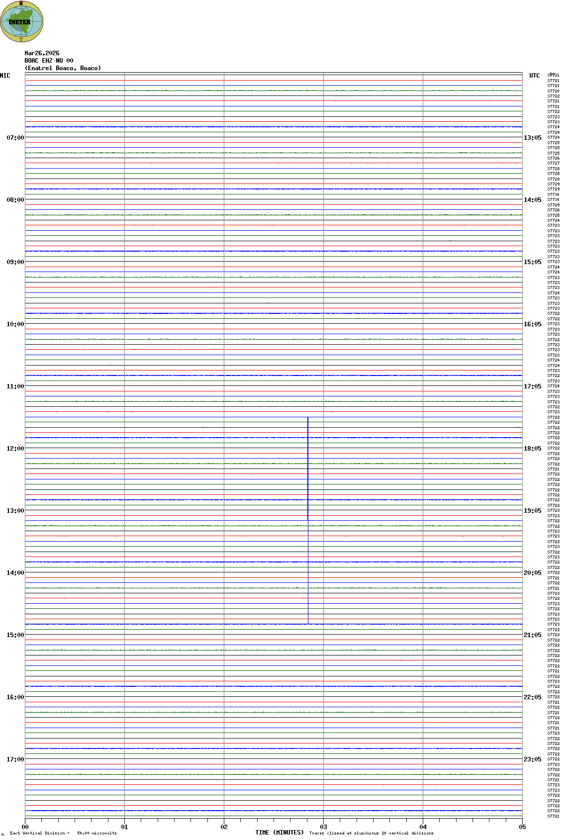Click the Traces clipped footer note
Screen dimensions: 562x840
click(x=371, y=833)
